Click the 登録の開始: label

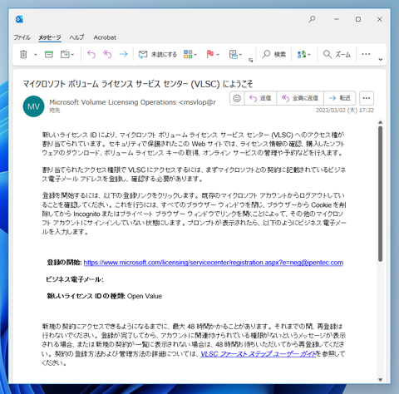(64, 263)
